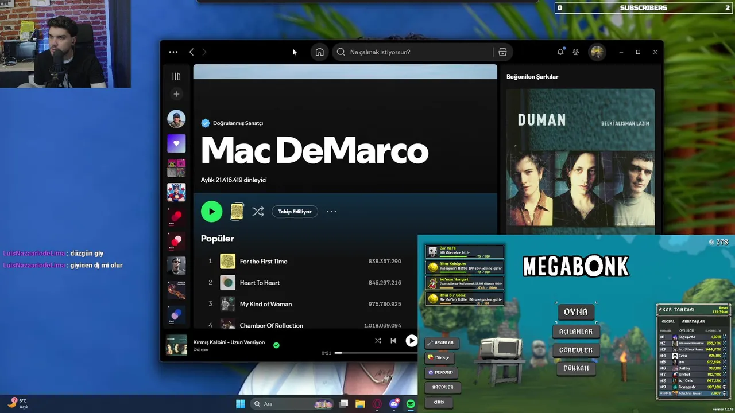Open Opera browser from the taskbar
The image size is (735, 413).
coord(377,404)
